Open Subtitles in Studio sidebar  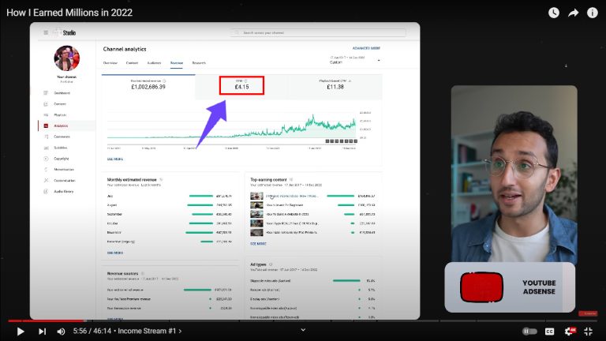60,148
